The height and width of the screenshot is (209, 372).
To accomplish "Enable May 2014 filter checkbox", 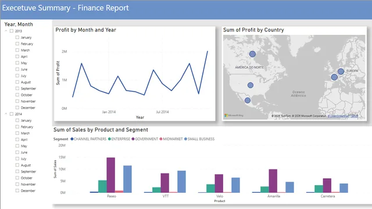I will [x=17, y=146].
